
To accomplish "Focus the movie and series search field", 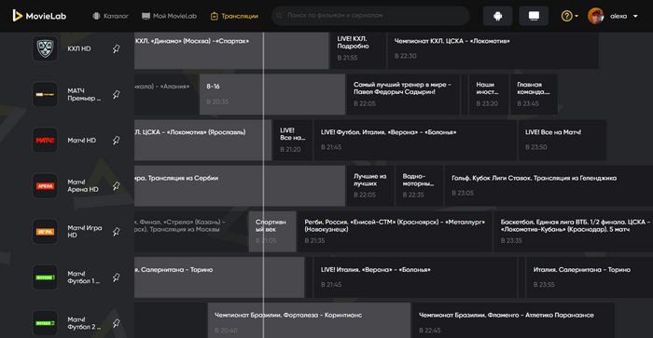I will (x=370, y=16).
